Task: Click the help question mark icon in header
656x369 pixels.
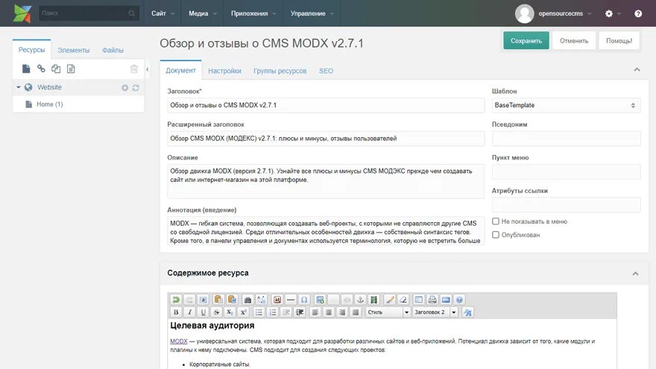Action: point(638,13)
